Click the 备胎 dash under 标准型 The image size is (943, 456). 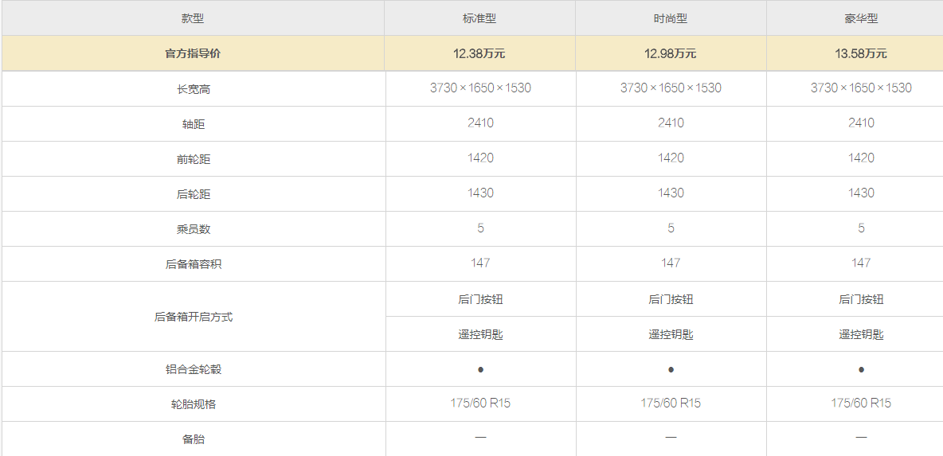pos(480,438)
